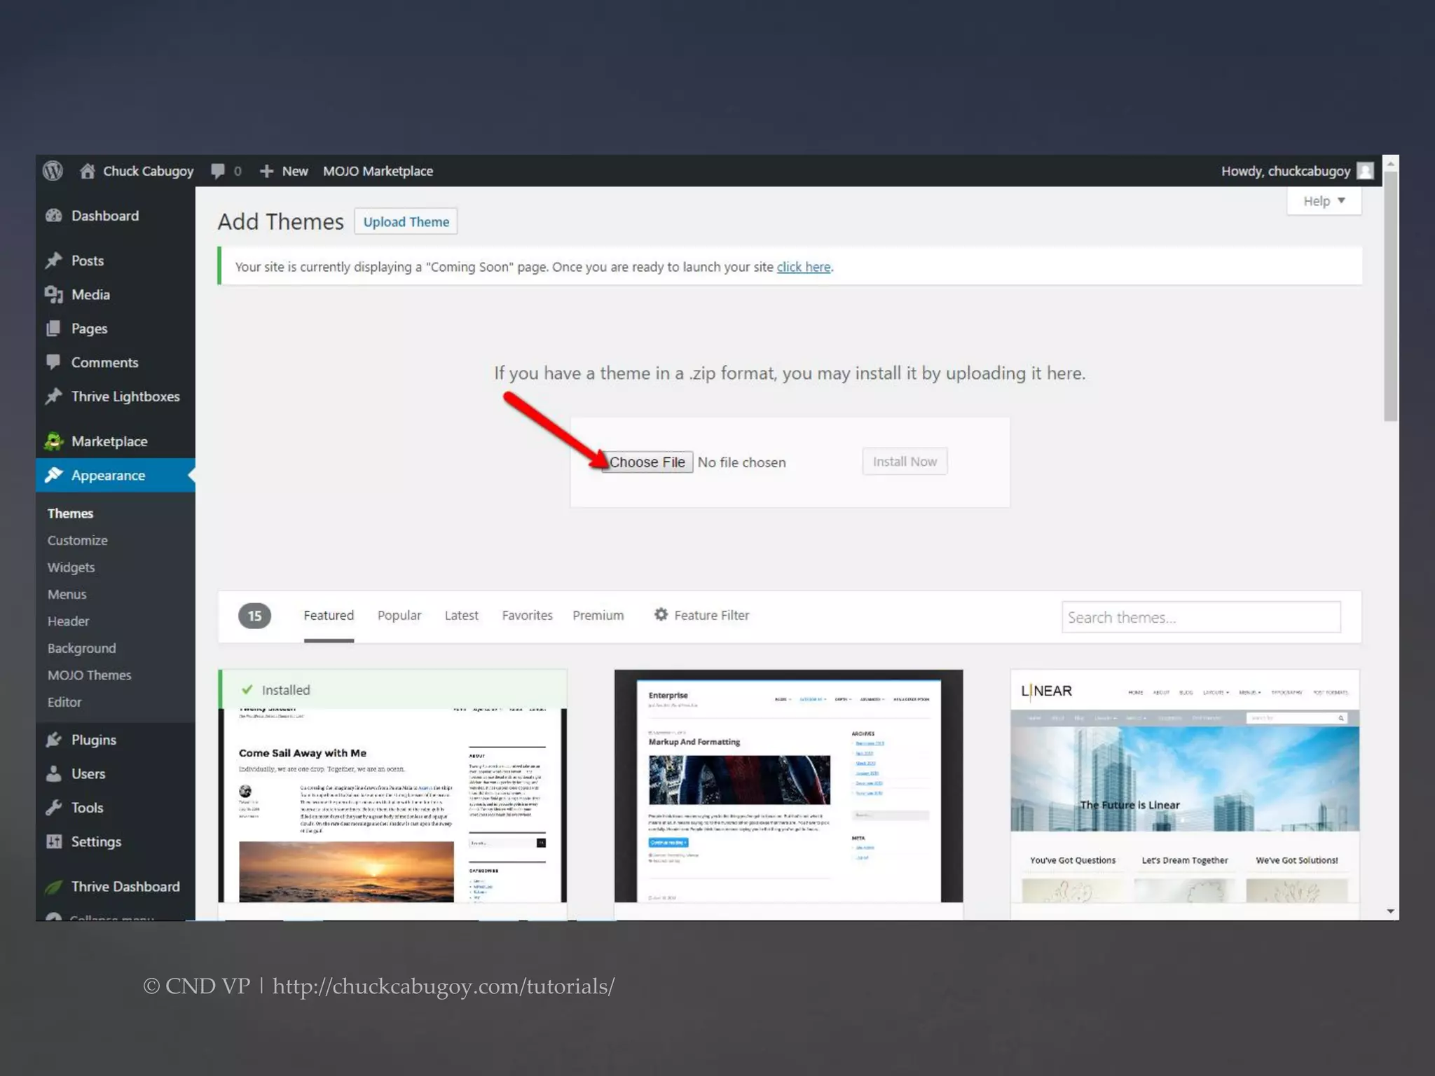Click the Plugins plug icon
This screenshot has width=1435, height=1076.
pyautogui.click(x=54, y=740)
